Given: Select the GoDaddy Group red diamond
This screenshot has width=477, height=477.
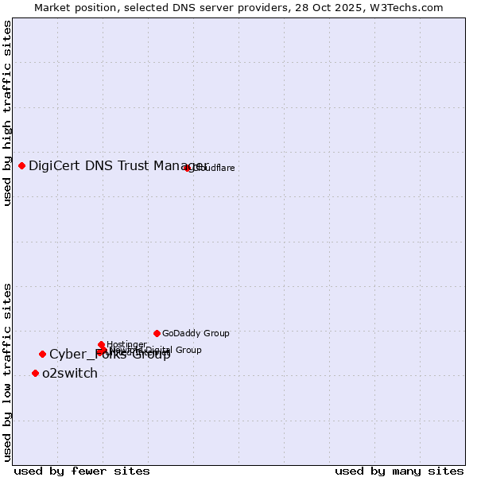Looking at the screenshot, I should point(157,333).
